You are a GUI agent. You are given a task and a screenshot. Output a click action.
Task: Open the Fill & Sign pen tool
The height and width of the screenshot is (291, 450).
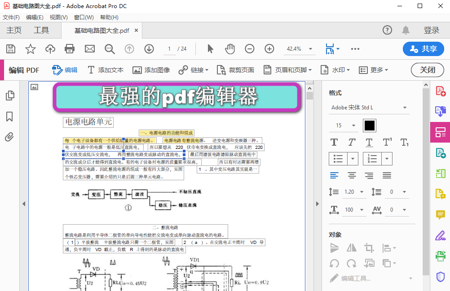(x=440, y=235)
